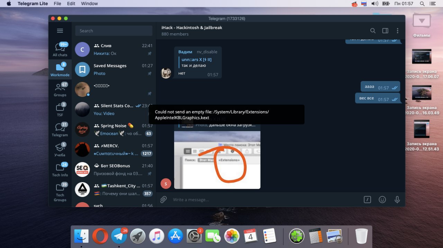
Task: Open Silent Stats chat
Action: [x=114, y=110]
